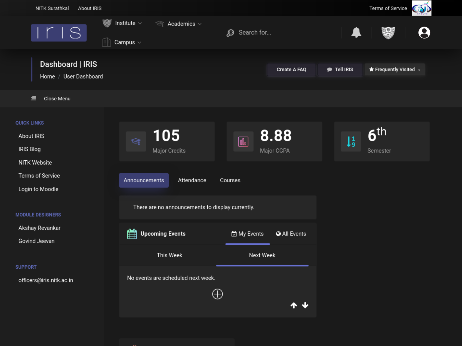This screenshot has width=462, height=346.
Task: Expand the Institute dropdown menu
Action: [122, 23]
